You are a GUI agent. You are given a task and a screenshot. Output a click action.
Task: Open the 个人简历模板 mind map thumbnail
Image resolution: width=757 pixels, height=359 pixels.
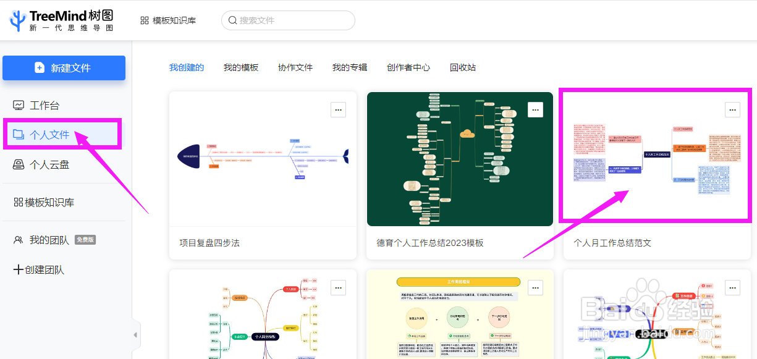[263, 315]
